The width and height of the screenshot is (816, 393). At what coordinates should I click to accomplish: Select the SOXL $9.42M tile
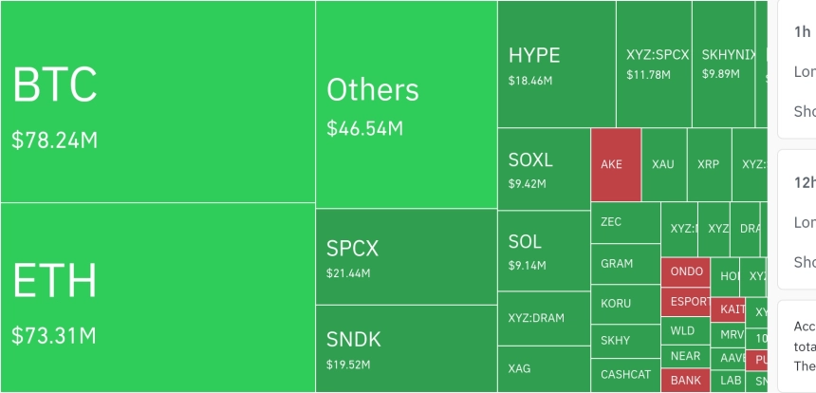tap(545, 169)
